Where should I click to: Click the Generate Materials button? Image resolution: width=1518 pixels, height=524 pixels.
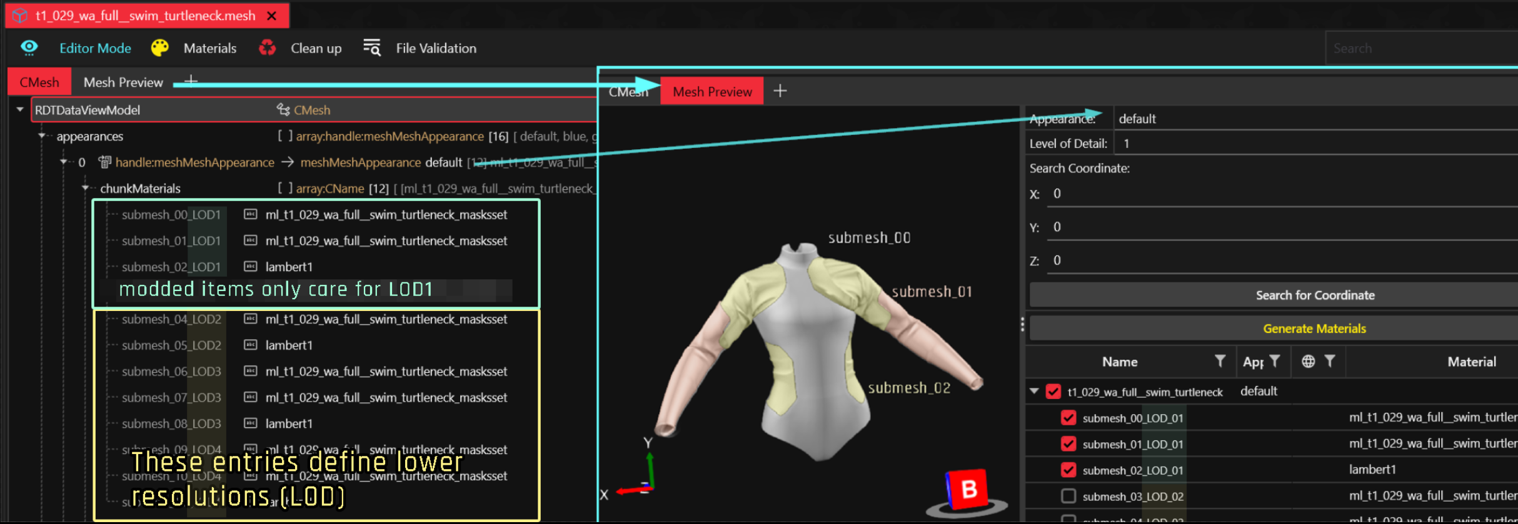(1314, 329)
